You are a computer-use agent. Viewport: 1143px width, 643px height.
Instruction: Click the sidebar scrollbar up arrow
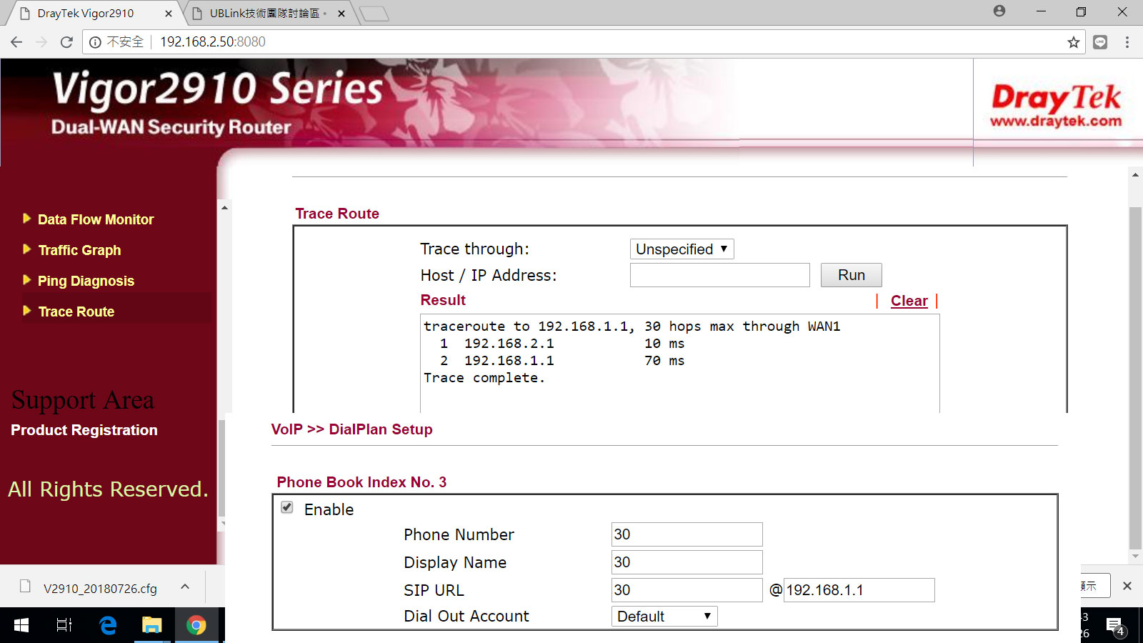coord(224,208)
